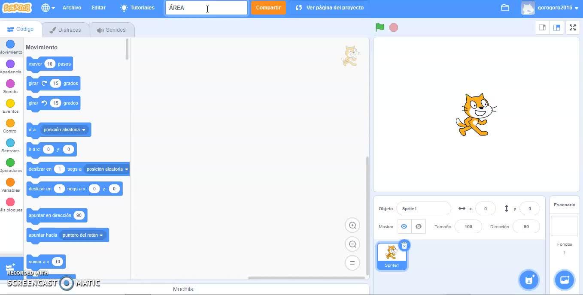
Task: Click the sprite y position field
Action: pyautogui.click(x=530, y=209)
